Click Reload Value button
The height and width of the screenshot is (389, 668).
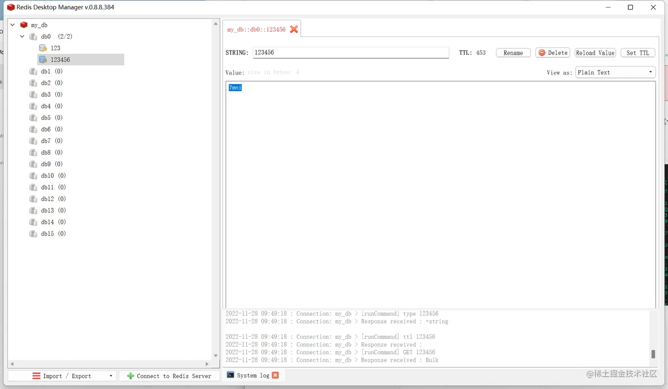[x=595, y=53]
